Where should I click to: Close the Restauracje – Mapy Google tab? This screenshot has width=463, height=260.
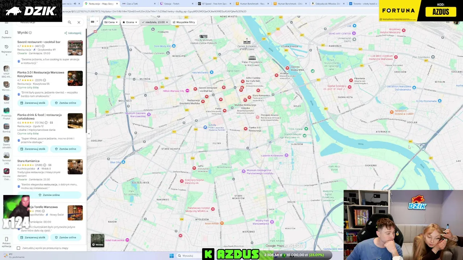tap(117, 4)
